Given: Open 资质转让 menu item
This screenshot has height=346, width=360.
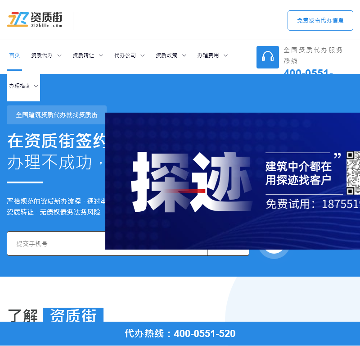Looking at the screenshot, I should 83,55.
